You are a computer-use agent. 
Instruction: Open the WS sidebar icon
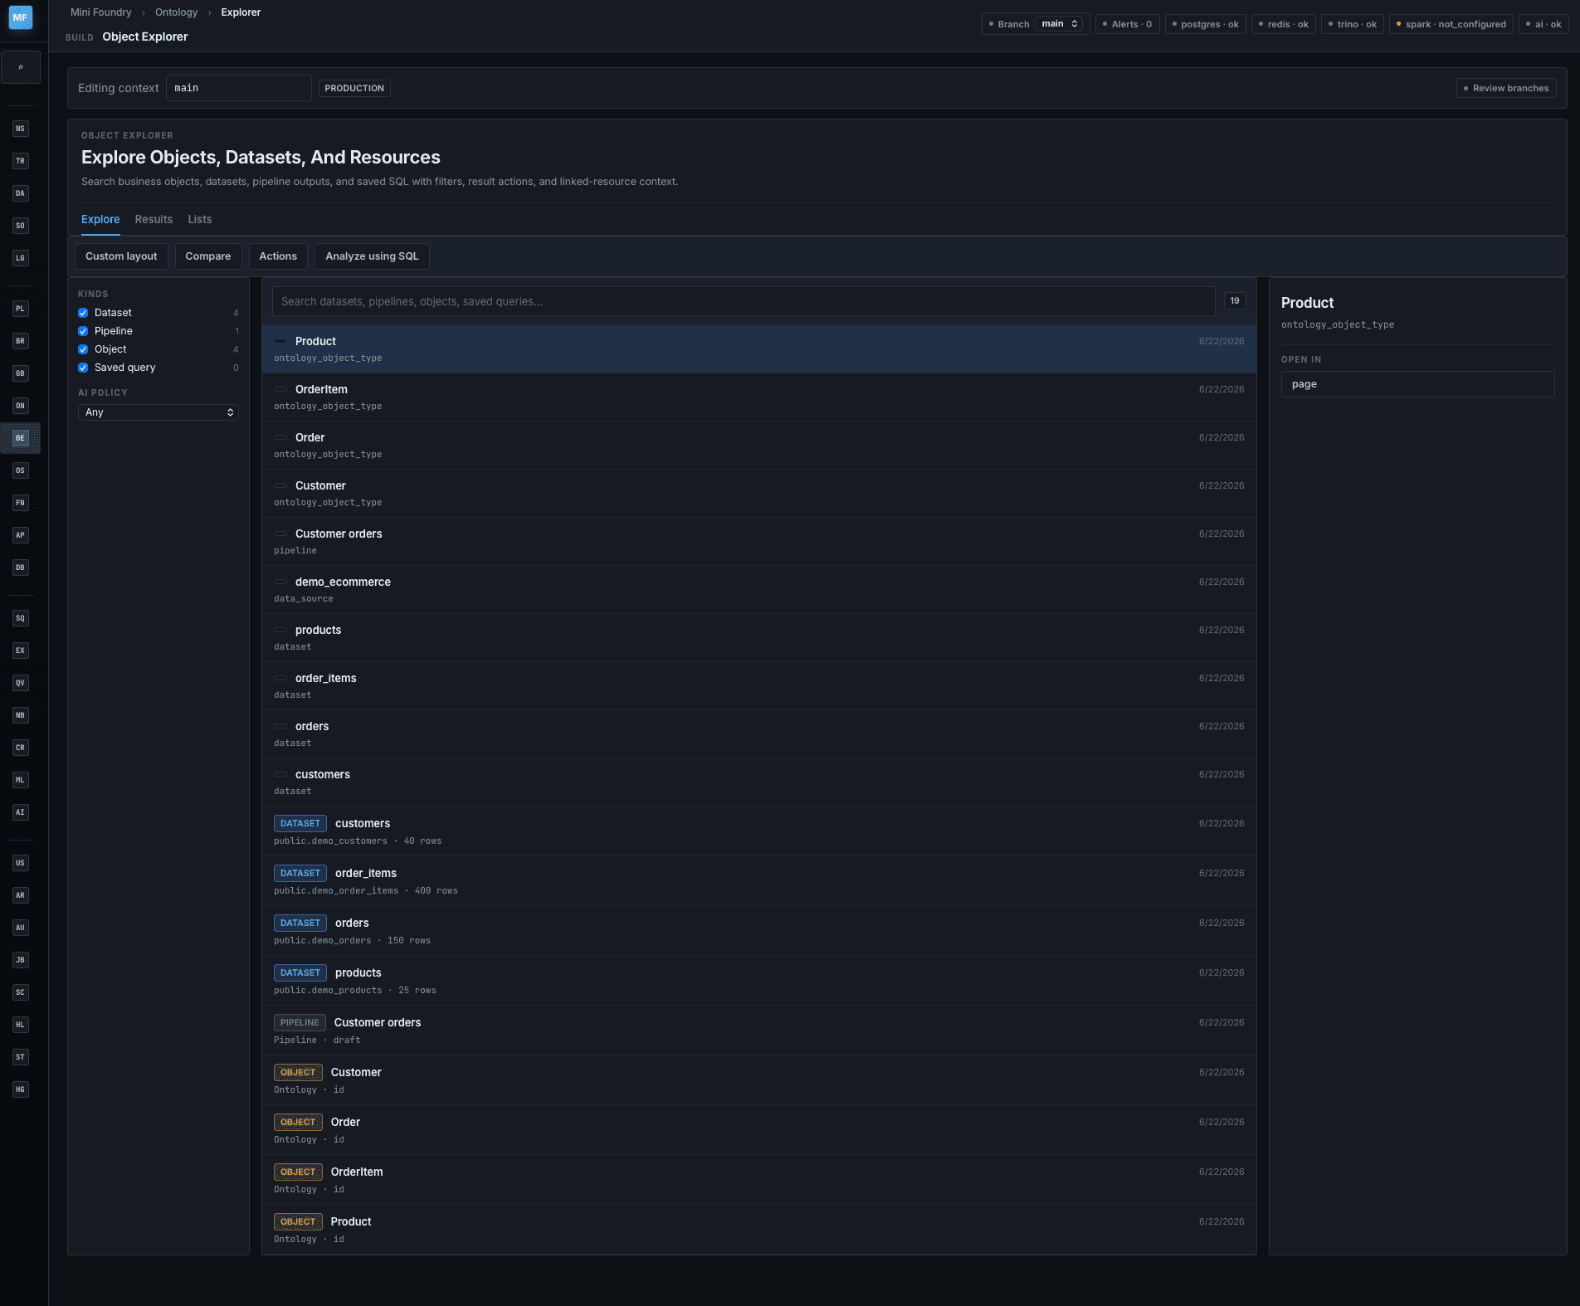pyautogui.click(x=21, y=129)
